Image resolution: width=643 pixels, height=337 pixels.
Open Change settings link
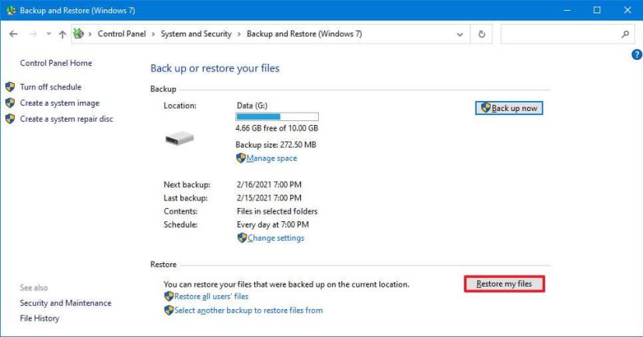click(275, 238)
